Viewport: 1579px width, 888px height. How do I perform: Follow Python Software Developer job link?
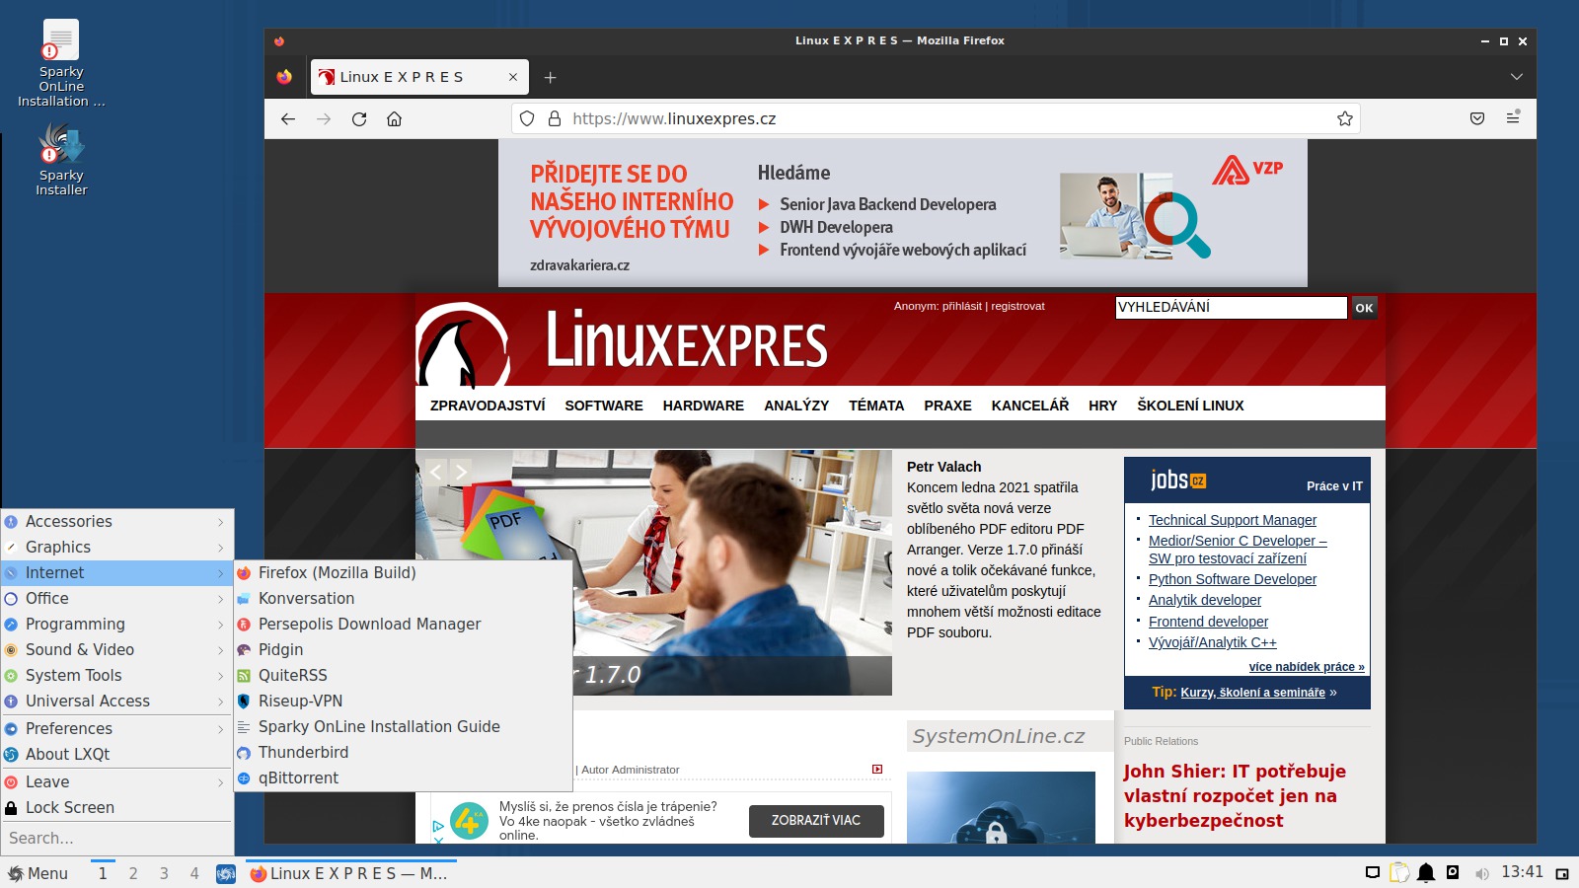click(1233, 579)
